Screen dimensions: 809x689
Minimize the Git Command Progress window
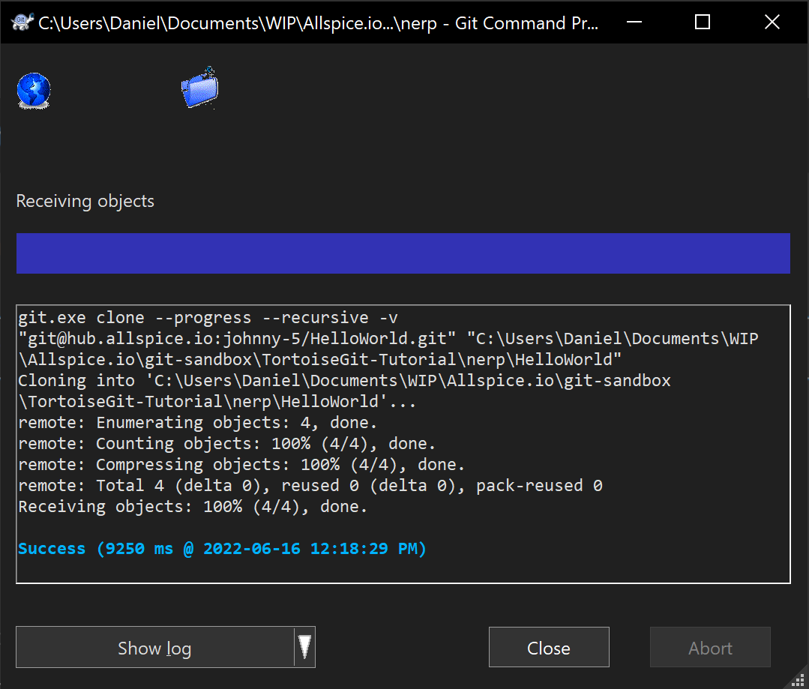[x=634, y=22]
